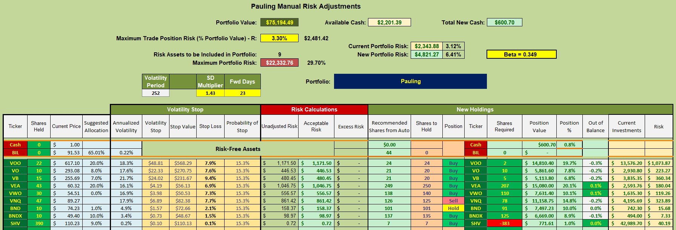Screen dimensions: 676x230
Task: Click SHV current investments 42,989.70
Action: pyautogui.click(x=627, y=224)
